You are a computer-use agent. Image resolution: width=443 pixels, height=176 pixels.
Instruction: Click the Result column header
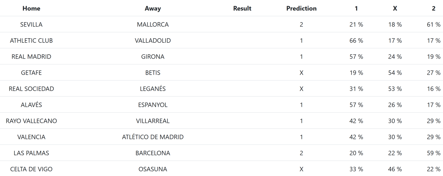coord(242,8)
